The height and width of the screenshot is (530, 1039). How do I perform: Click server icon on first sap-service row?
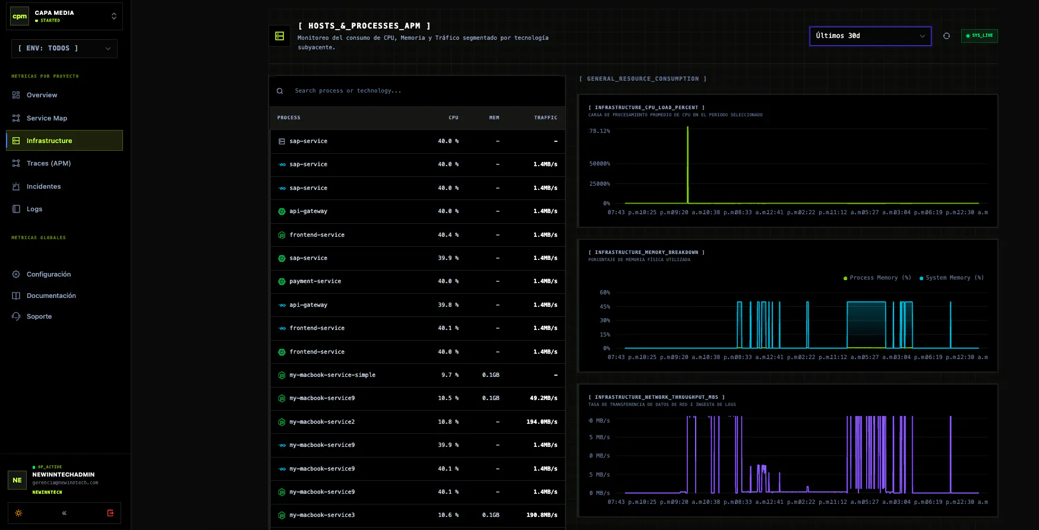click(282, 141)
